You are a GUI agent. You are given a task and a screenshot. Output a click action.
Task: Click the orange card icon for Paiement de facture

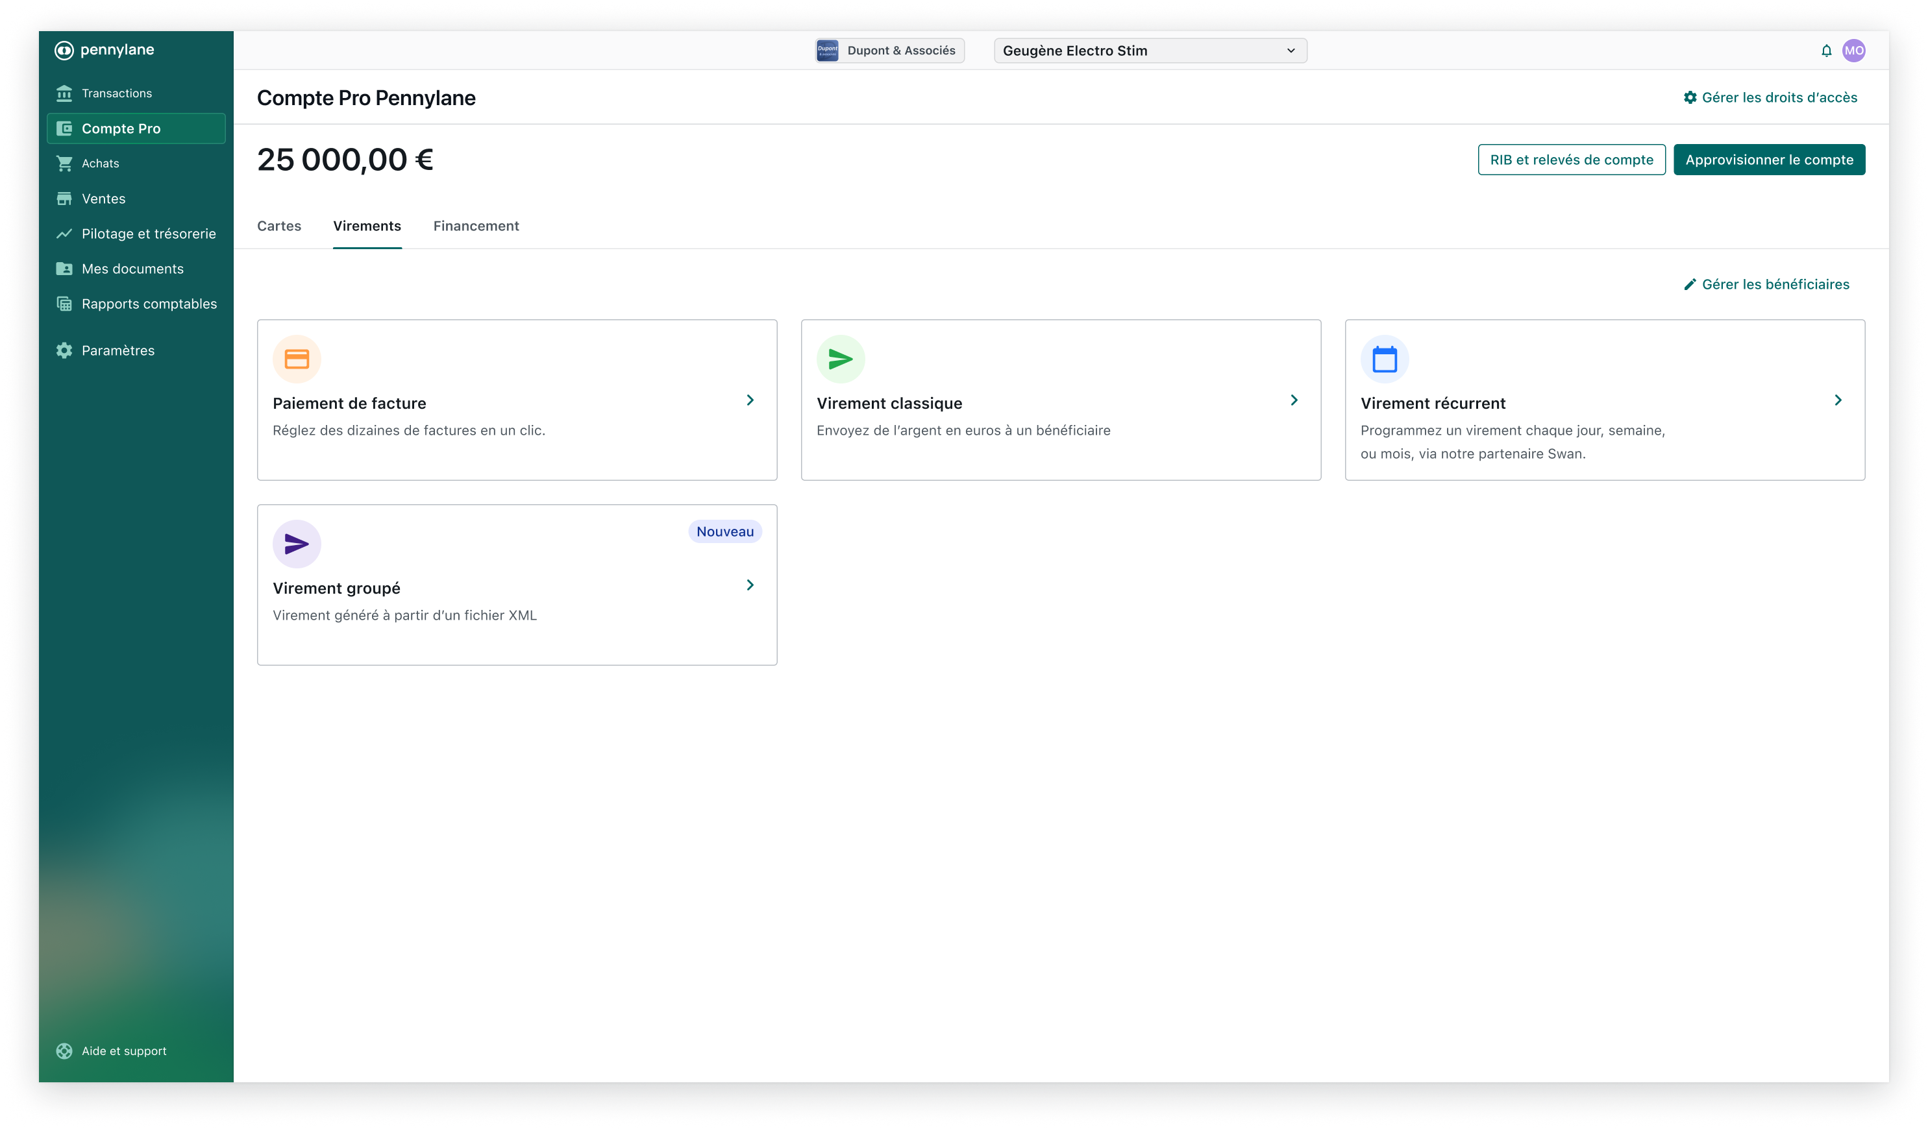[297, 359]
